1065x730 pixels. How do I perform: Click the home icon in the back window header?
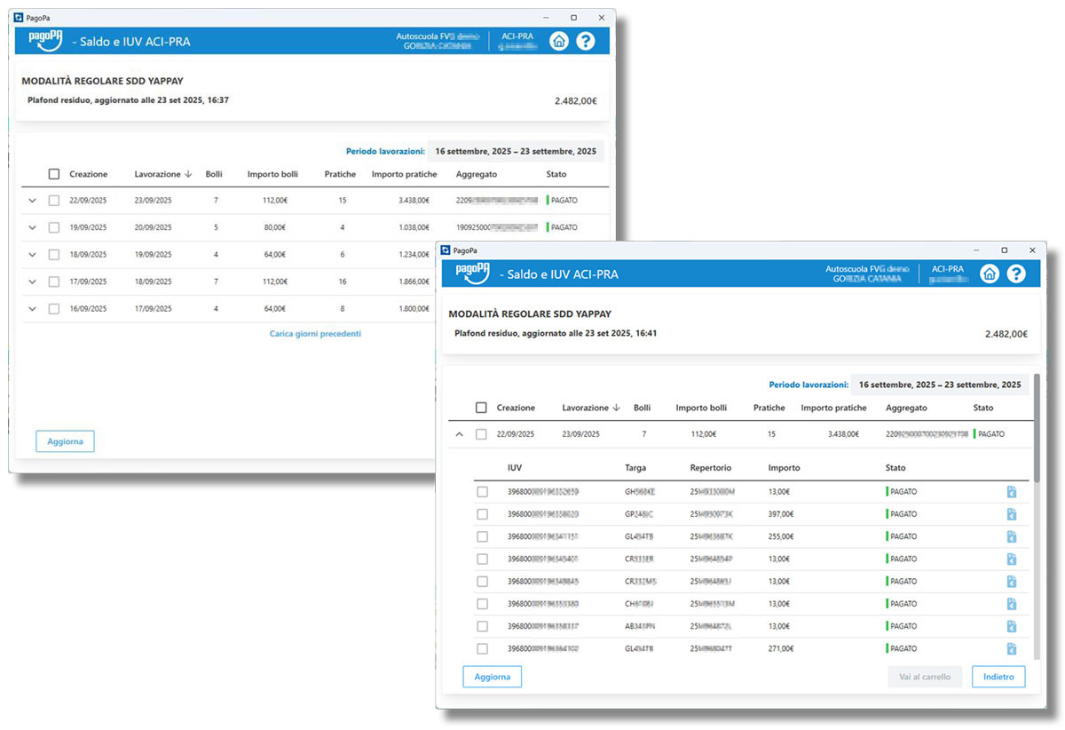(x=558, y=41)
